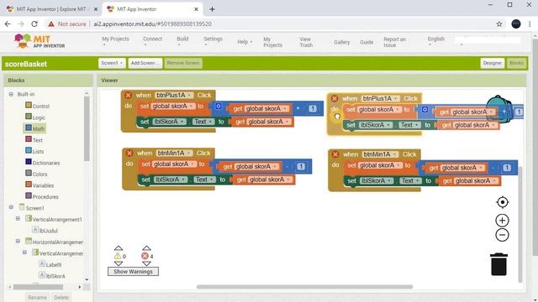Zoom out the blocks workspace

pyautogui.click(x=503, y=235)
